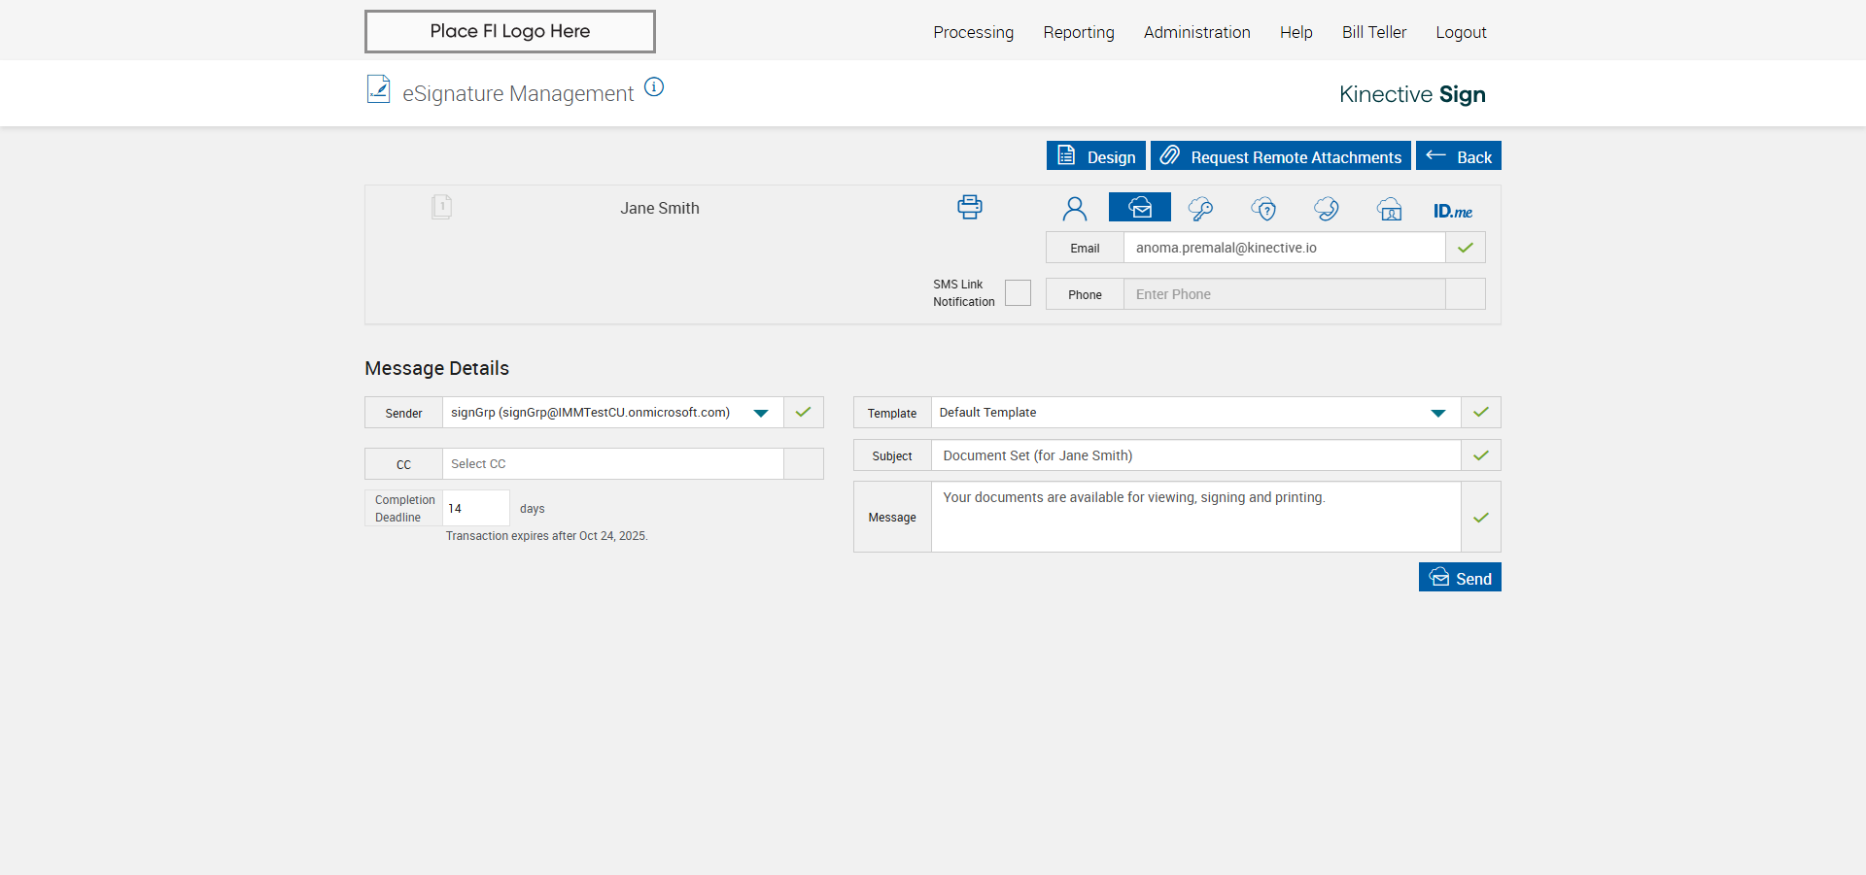The width and height of the screenshot is (1866, 875).
Task: Click the printer icon for Jane Smith
Action: click(x=969, y=207)
